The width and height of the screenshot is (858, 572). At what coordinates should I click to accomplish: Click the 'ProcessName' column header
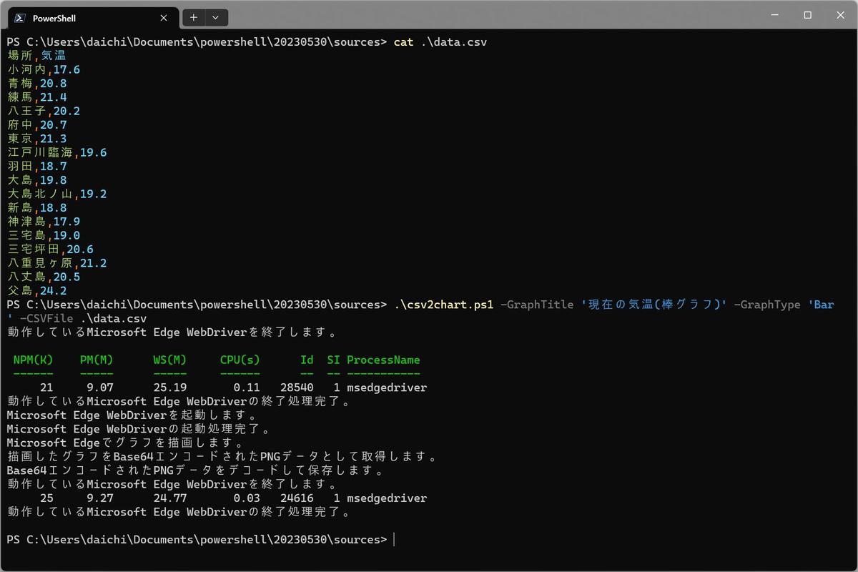coord(383,360)
